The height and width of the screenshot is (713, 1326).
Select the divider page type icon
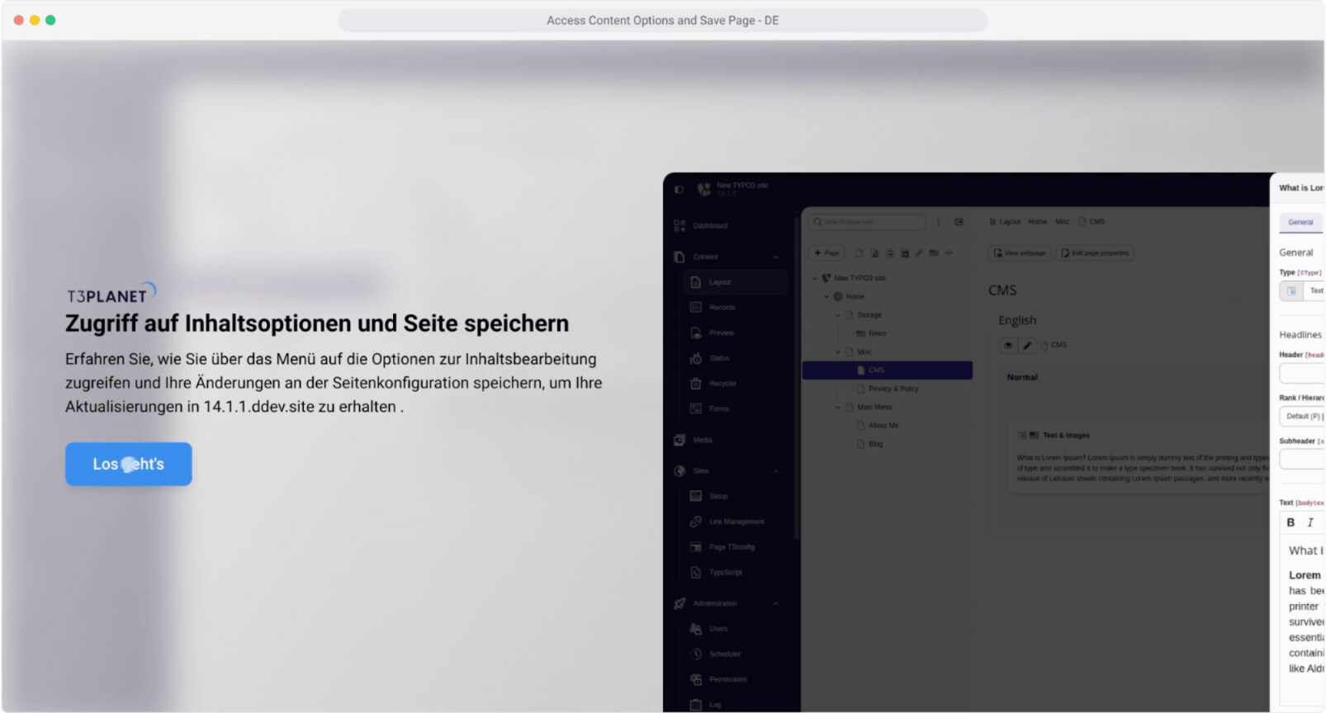point(949,253)
